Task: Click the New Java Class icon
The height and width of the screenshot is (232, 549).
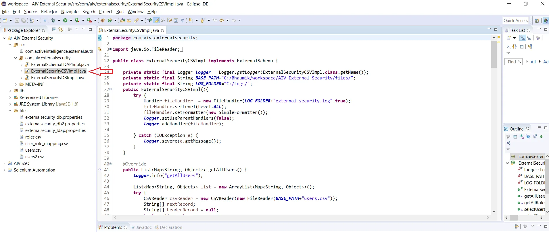Action: pos(110,20)
